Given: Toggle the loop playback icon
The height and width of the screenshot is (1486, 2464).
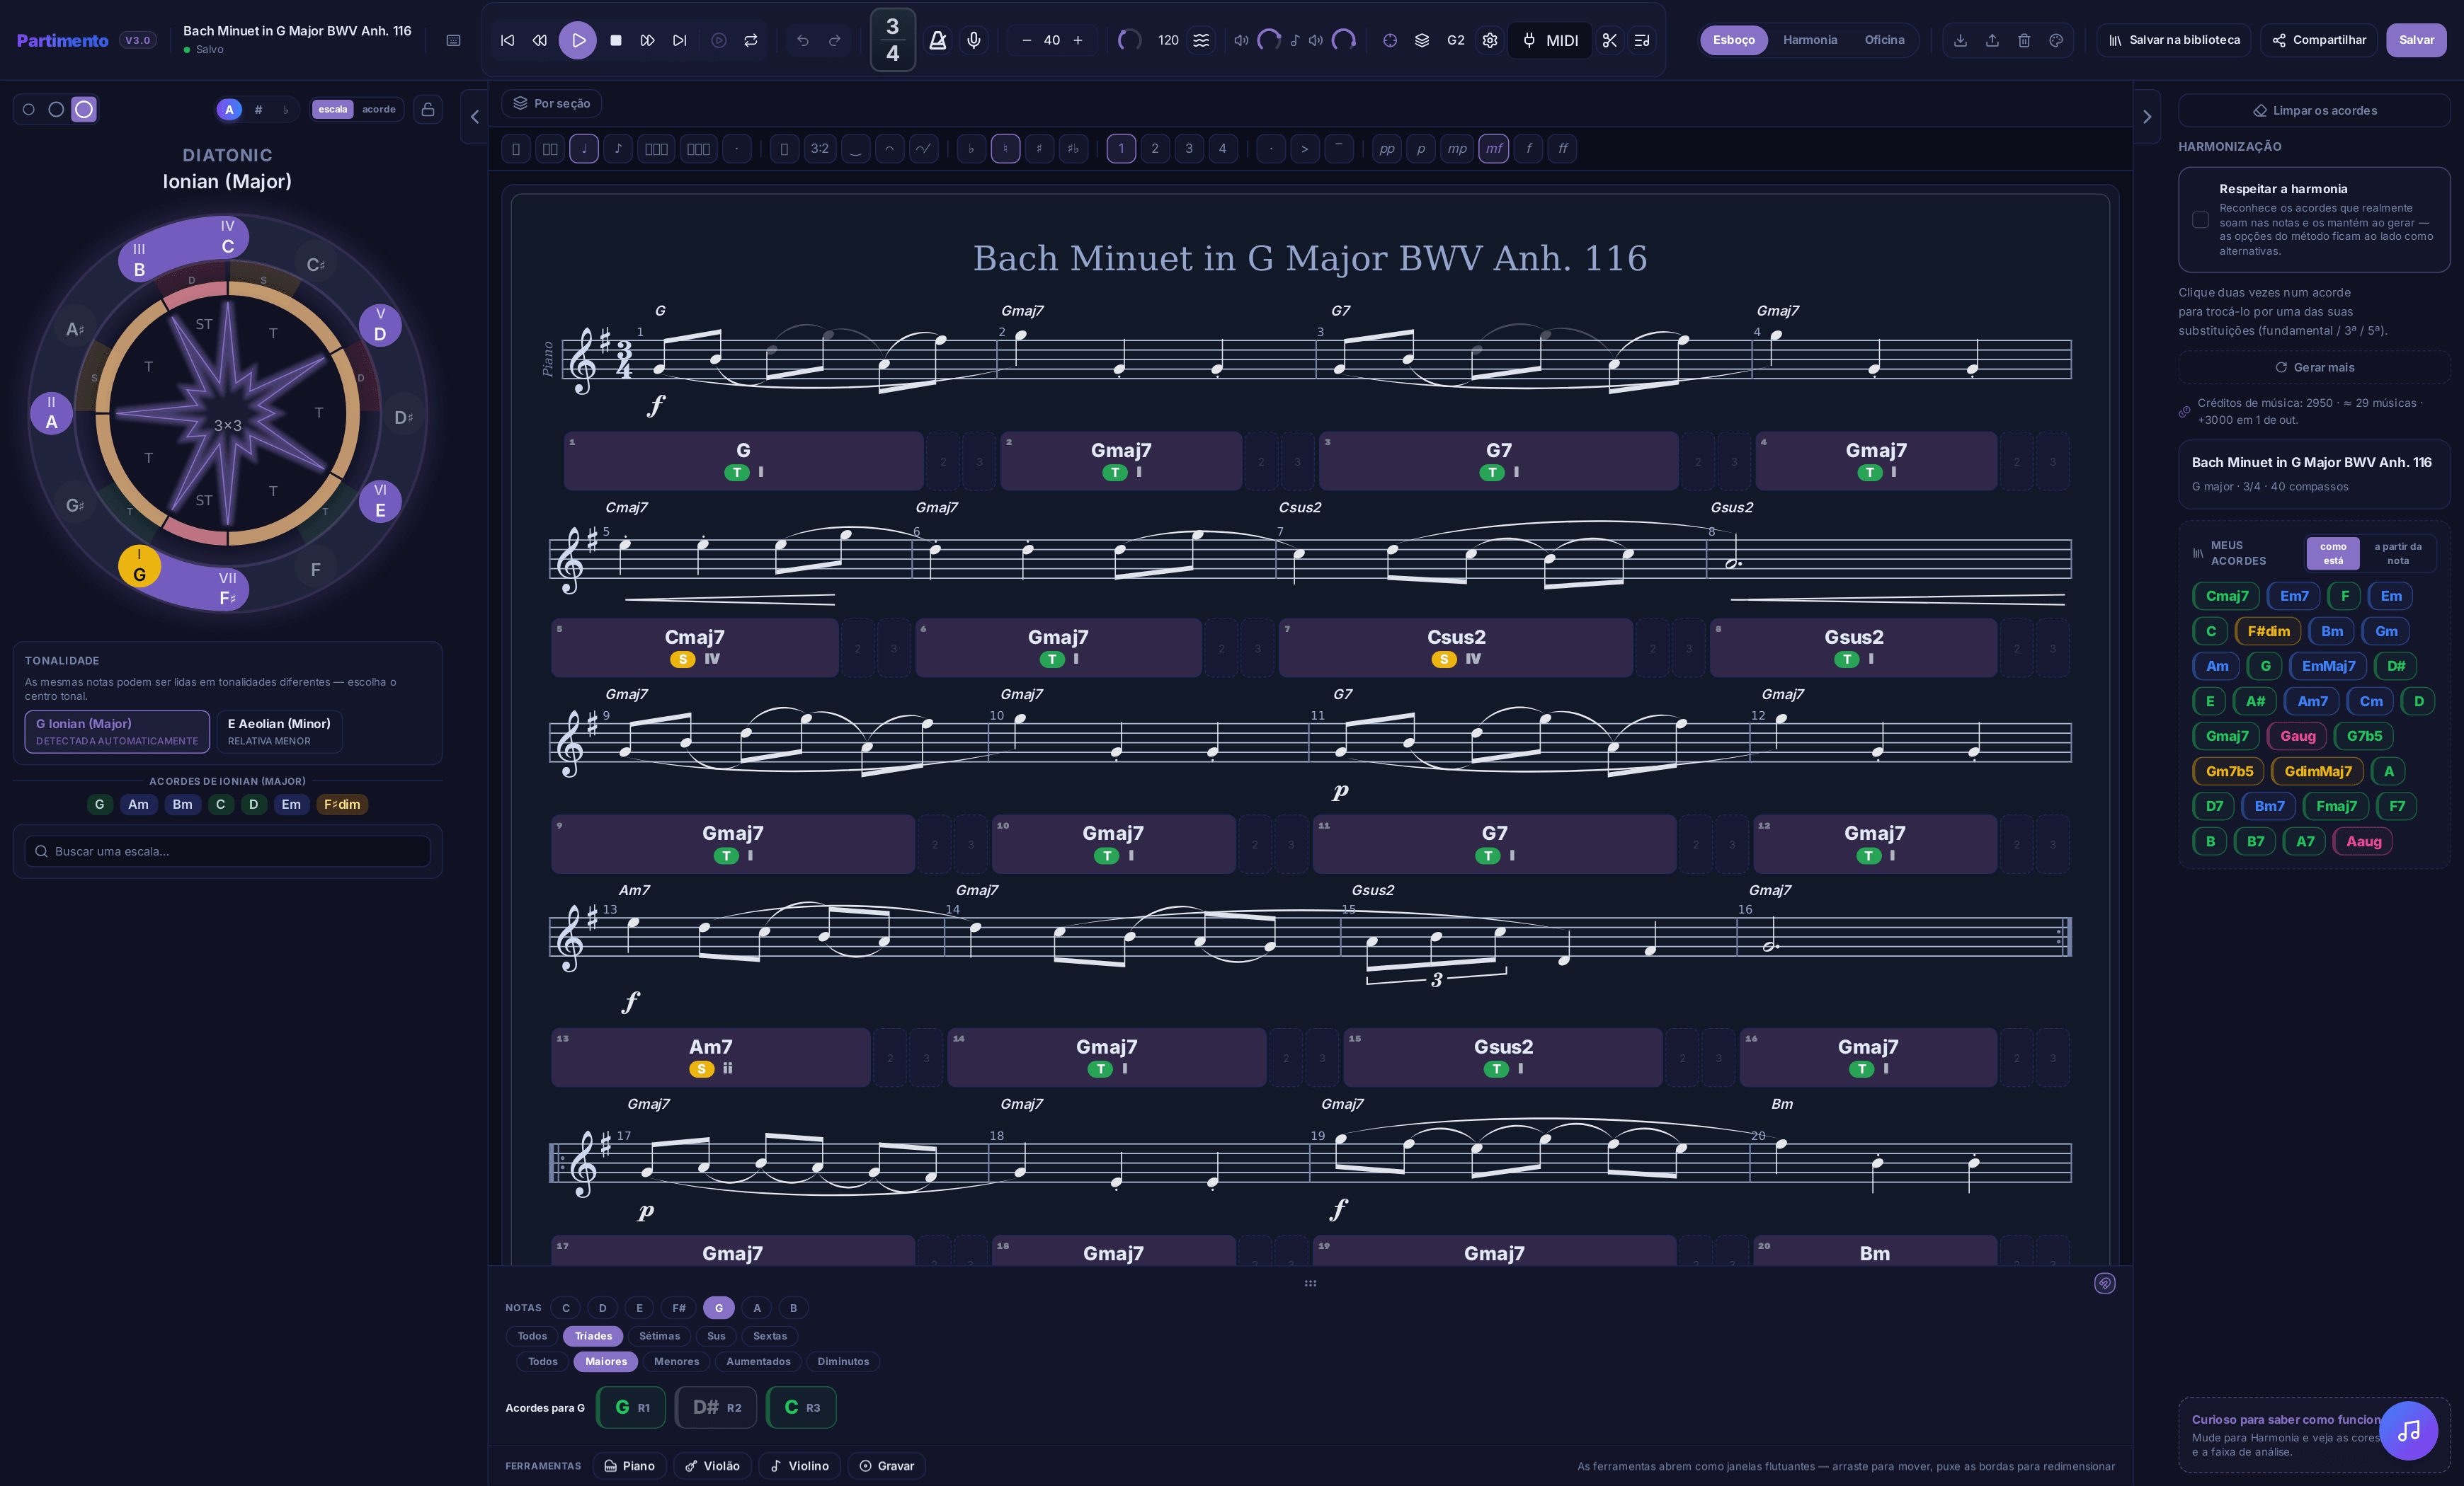Looking at the screenshot, I should click(x=750, y=40).
